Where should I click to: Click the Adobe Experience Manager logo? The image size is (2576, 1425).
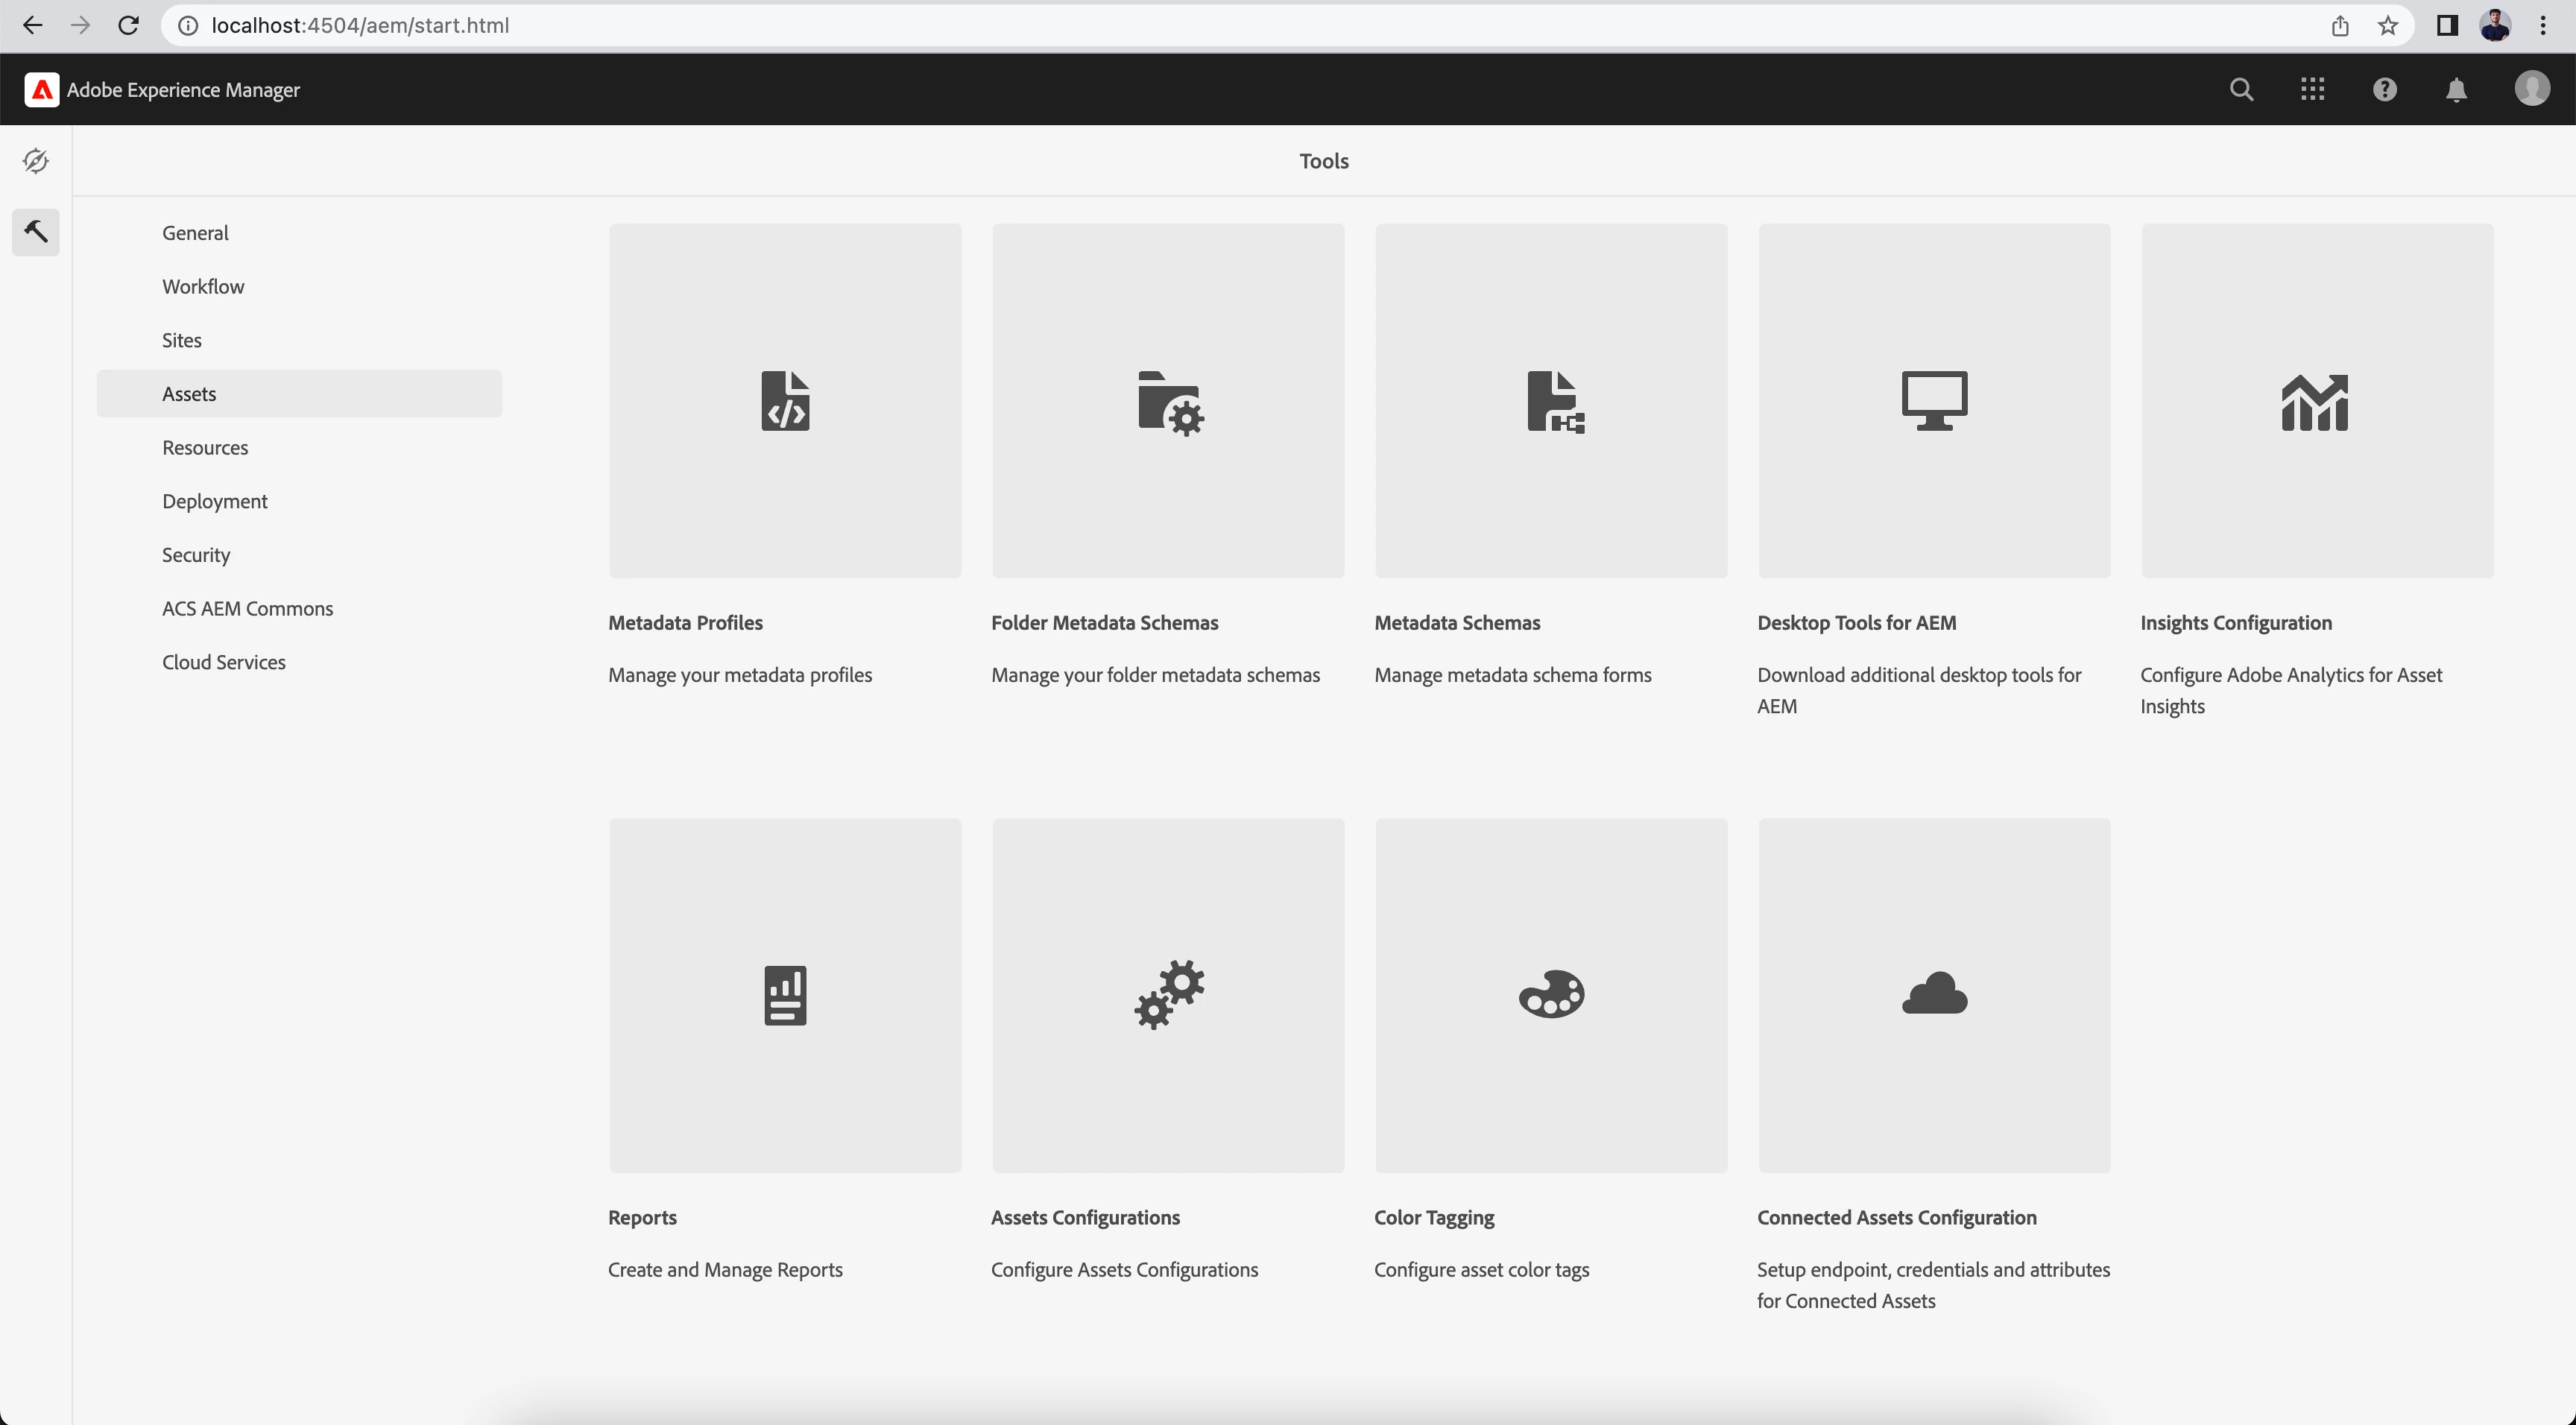point(42,90)
